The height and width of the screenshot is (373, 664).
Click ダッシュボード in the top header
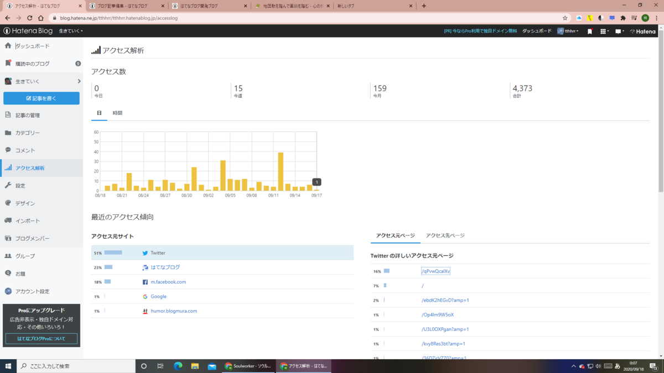[x=537, y=31]
